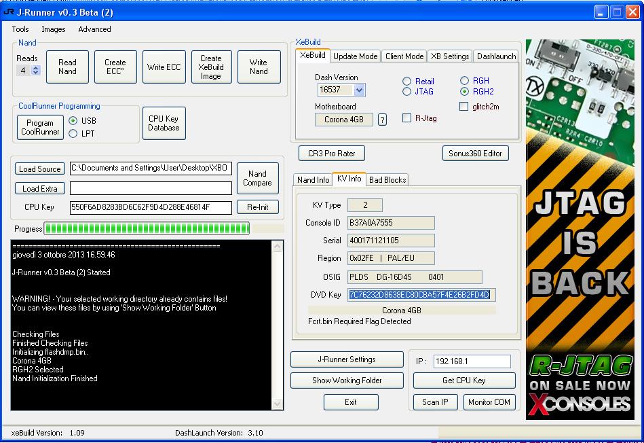Click the IP address field
Image resolution: width=644 pixels, height=443 pixels.
click(x=472, y=361)
